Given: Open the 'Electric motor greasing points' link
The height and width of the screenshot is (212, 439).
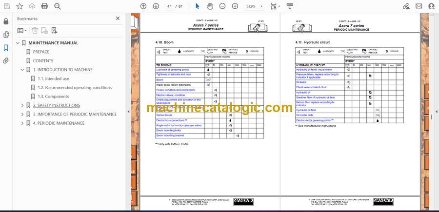Looking at the screenshot, I should pyautogui.click(x=315, y=120).
